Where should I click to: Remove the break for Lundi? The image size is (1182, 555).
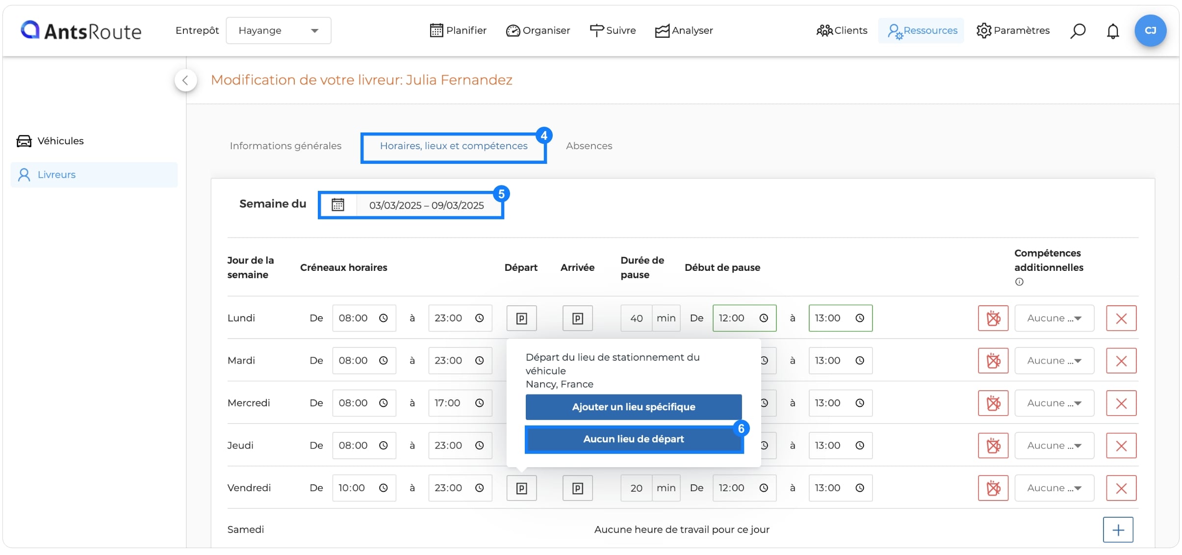point(993,318)
